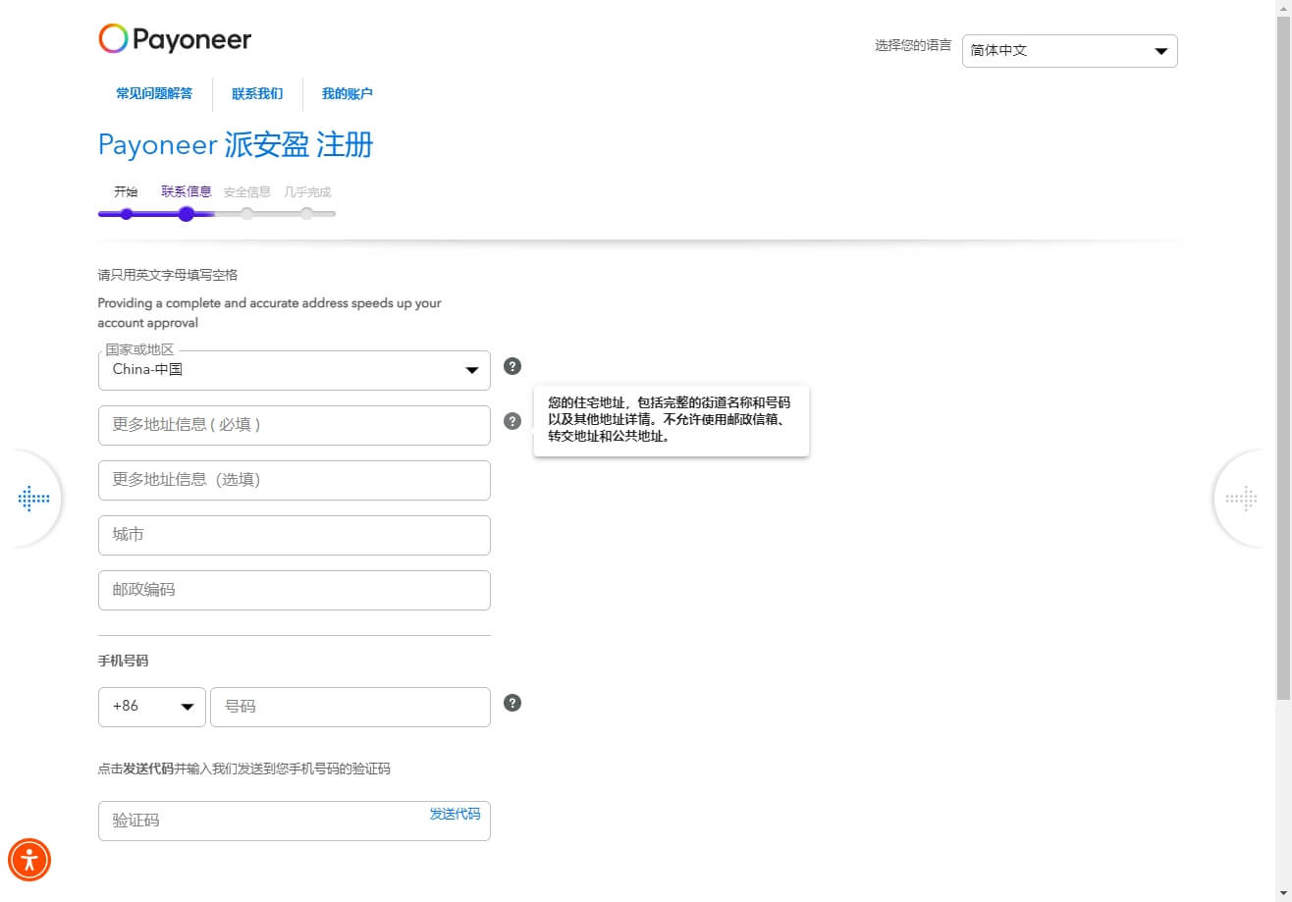Image resolution: width=1292 pixels, height=902 pixels.
Task: Click the 选择您的语言 label
Action: click(x=913, y=45)
